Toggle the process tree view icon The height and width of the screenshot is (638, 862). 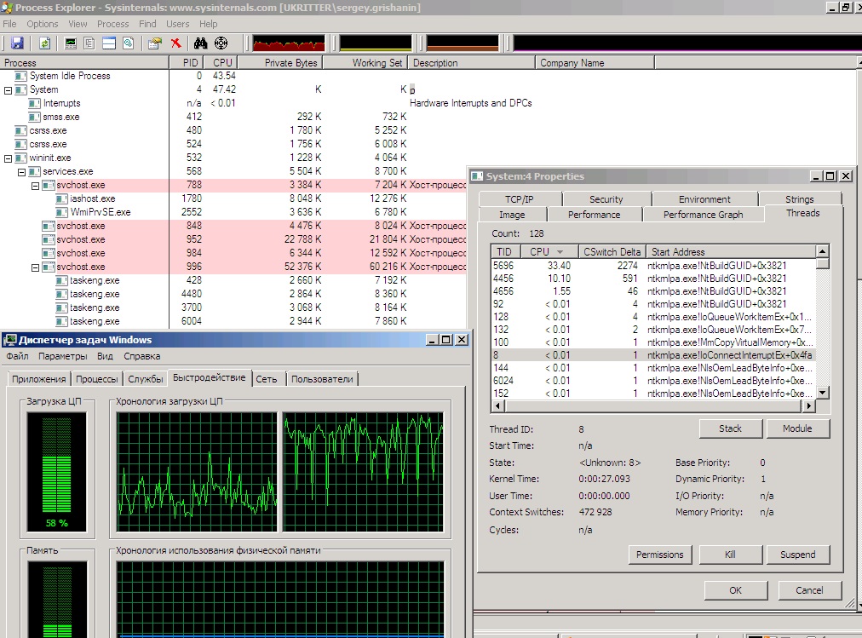tap(89, 43)
